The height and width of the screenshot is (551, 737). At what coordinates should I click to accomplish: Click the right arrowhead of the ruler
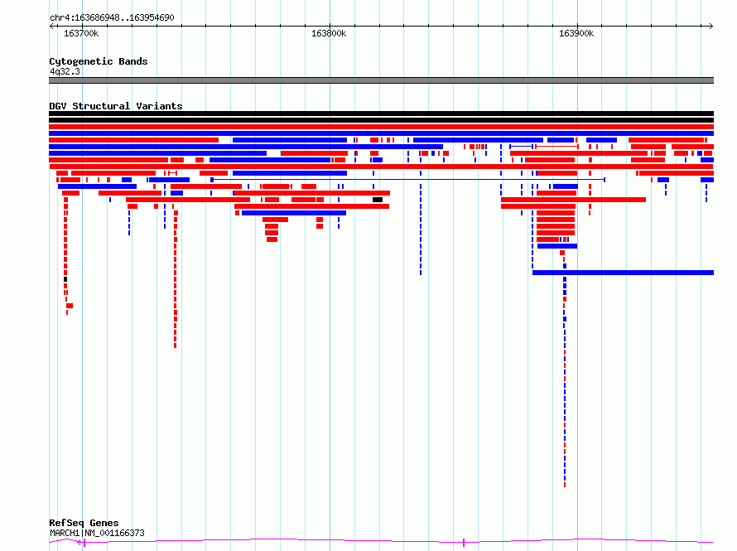711,27
